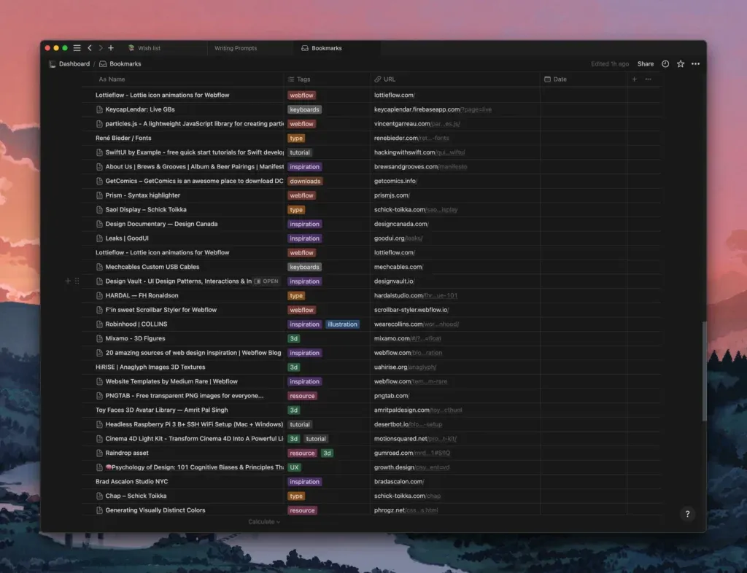Select 'René Bieder / Fonts' row name
Viewport: 747px width, 573px height.
[x=123, y=138]
